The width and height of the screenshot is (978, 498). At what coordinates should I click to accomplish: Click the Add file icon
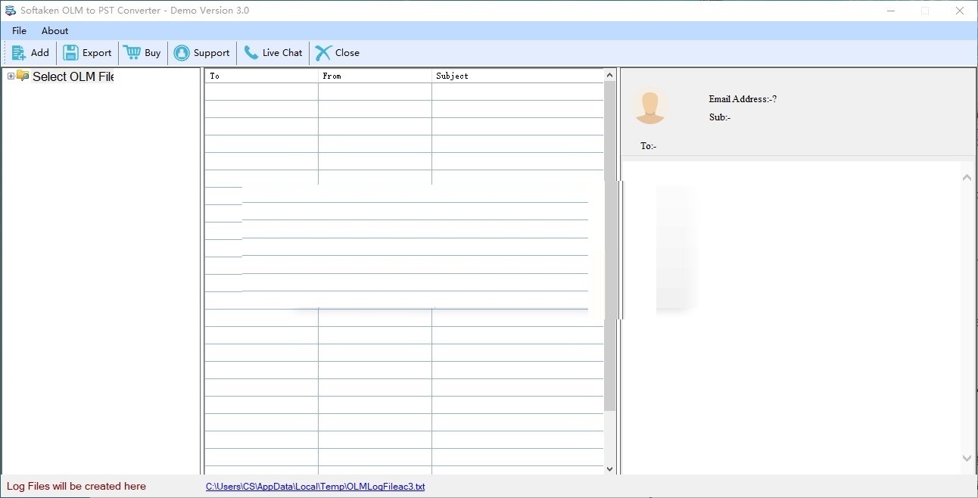coord(19,53)
